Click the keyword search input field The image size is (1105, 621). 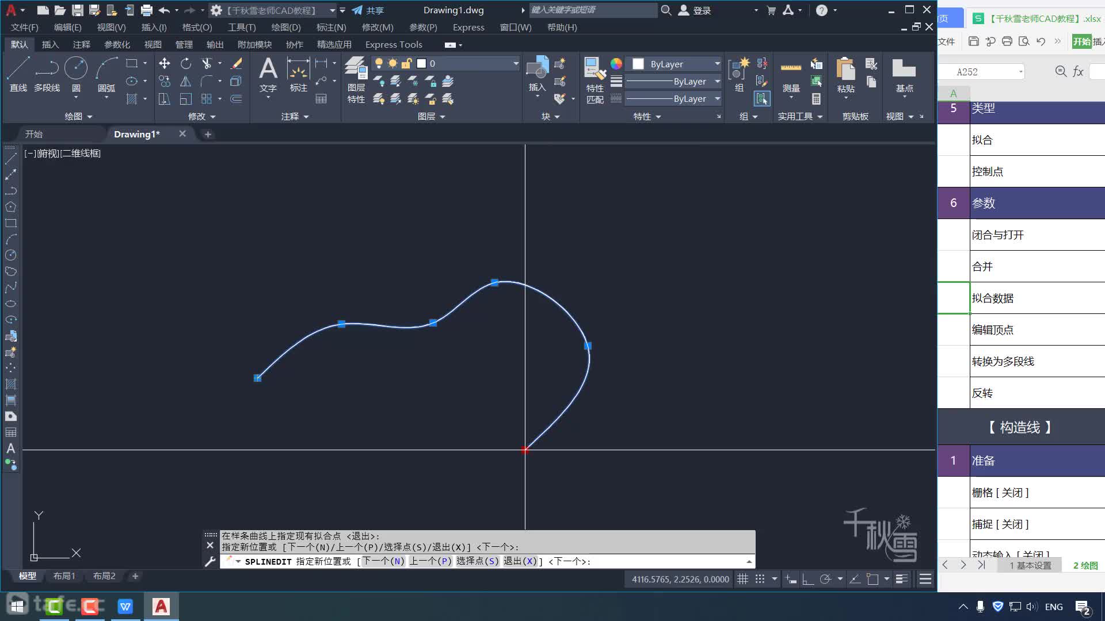click(593, 10)
